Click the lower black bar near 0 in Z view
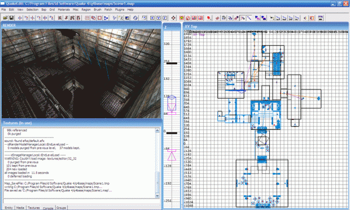Image resolution: width=350 pixels, height=210 pixels. pyautogui.click(x=172, y=133)
